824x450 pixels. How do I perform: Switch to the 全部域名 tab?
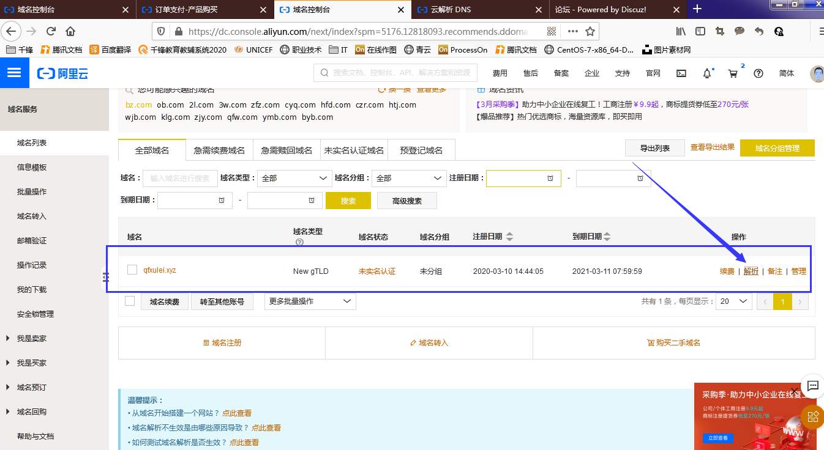click(152, 150)
